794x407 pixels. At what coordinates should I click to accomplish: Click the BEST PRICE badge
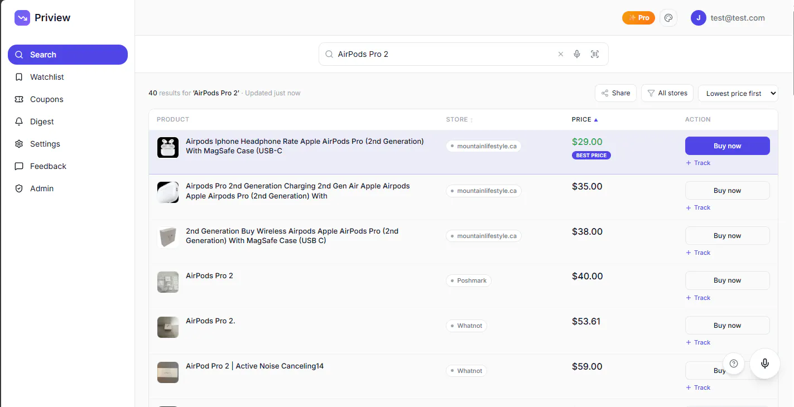click(591, 156)
